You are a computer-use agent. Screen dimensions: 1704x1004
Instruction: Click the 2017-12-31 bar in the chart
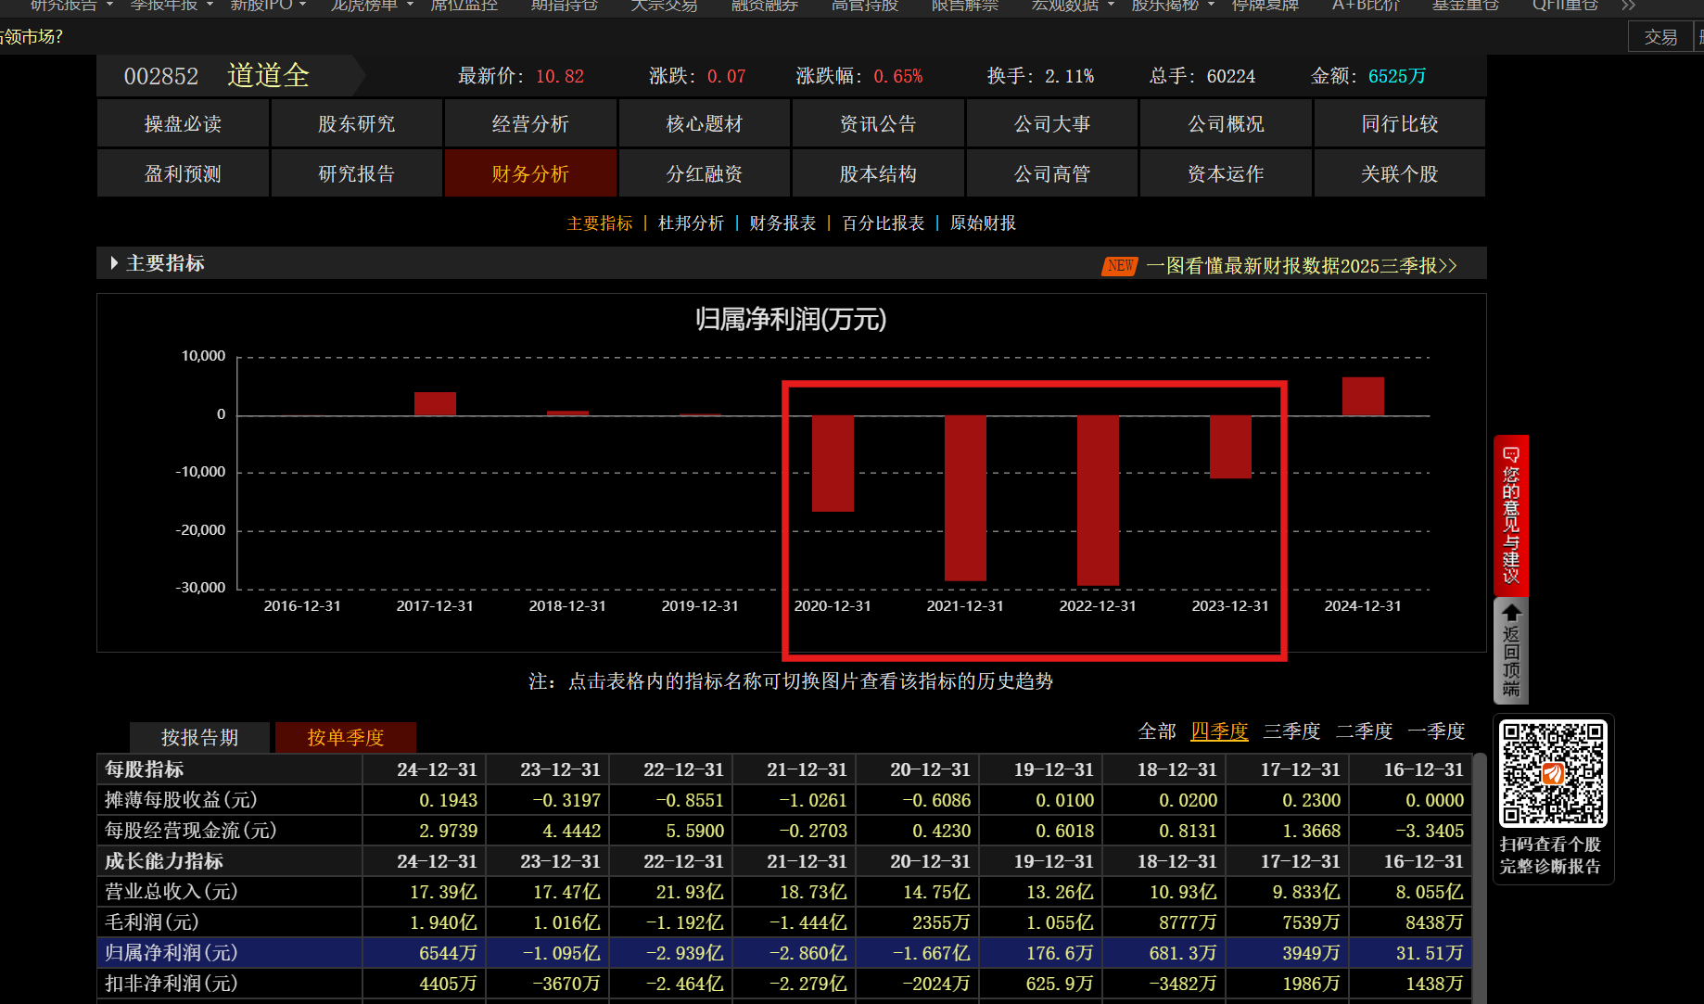(435, 403)
